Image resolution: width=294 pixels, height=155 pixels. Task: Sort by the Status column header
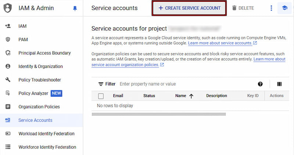point(149,96)
